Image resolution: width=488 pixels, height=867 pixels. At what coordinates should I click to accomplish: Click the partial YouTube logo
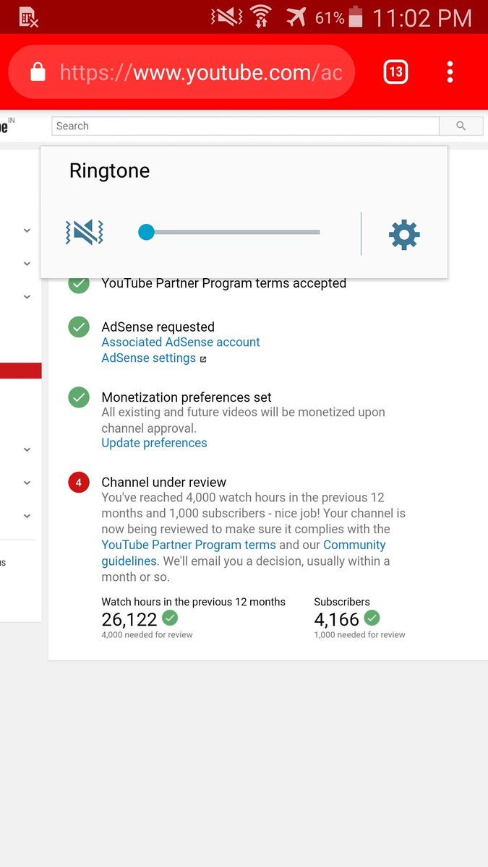pyautogui.click(x=7, y=126)
